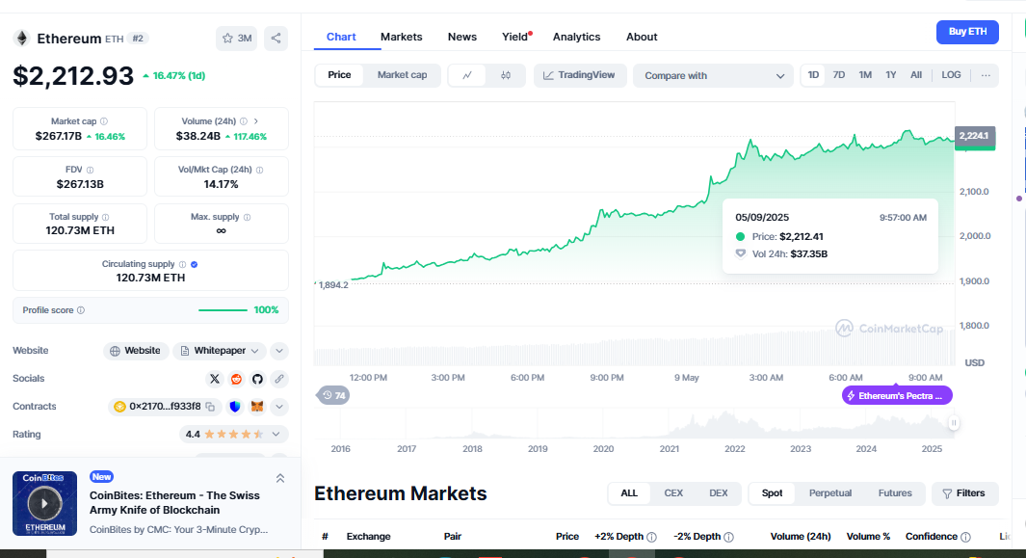Image resolution: width=1026 pixels, height=558 pixels.
Task: Sort markets by Volume (24h) column
Action: [x=801, y=537]
